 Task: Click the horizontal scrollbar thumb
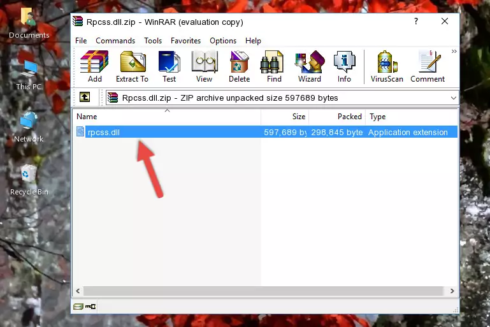[263, 291]
